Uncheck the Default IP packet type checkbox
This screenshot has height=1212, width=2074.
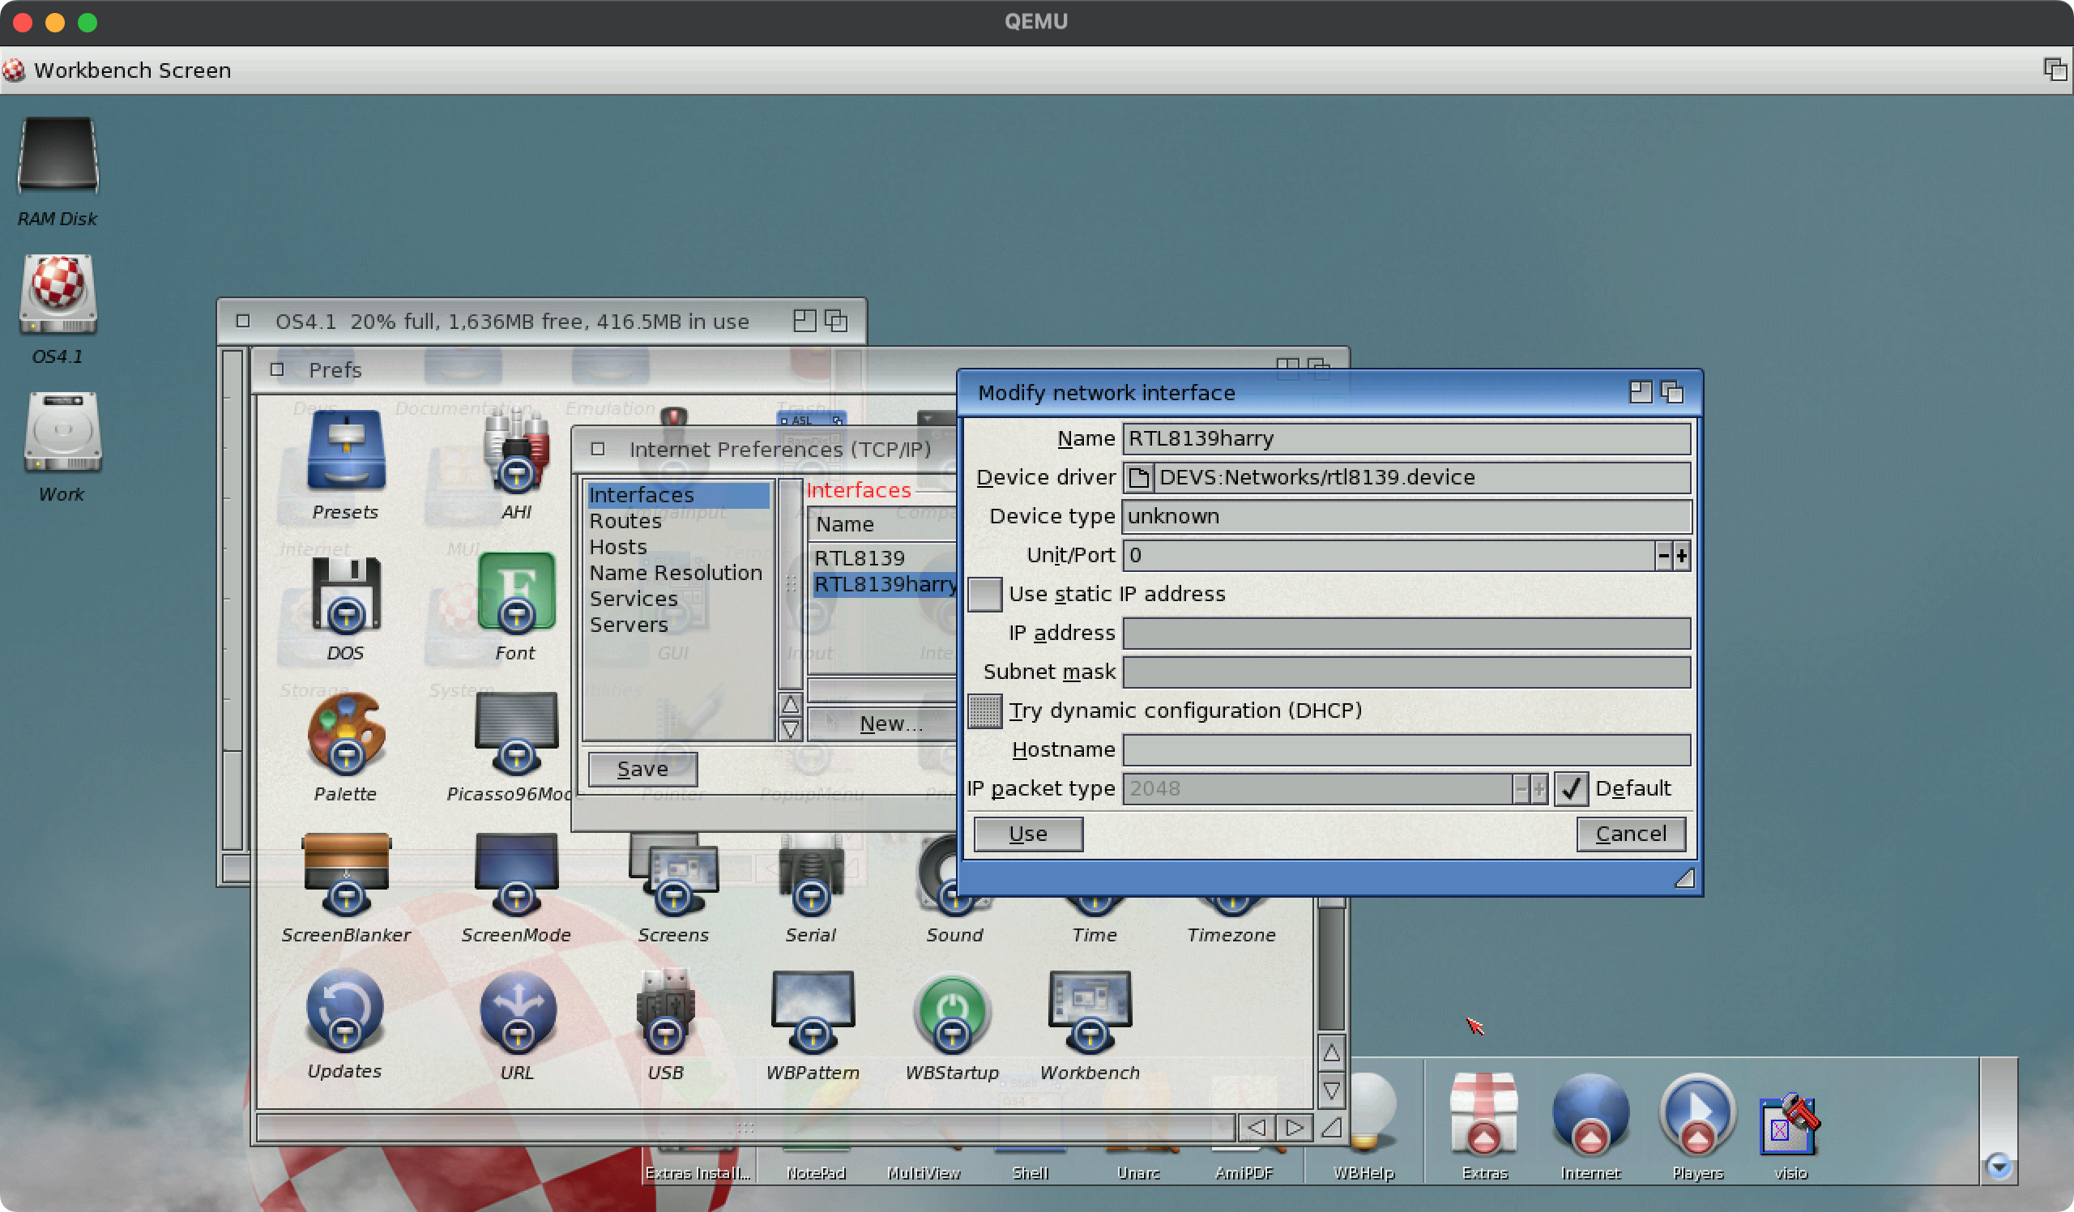coord(1569,789)
